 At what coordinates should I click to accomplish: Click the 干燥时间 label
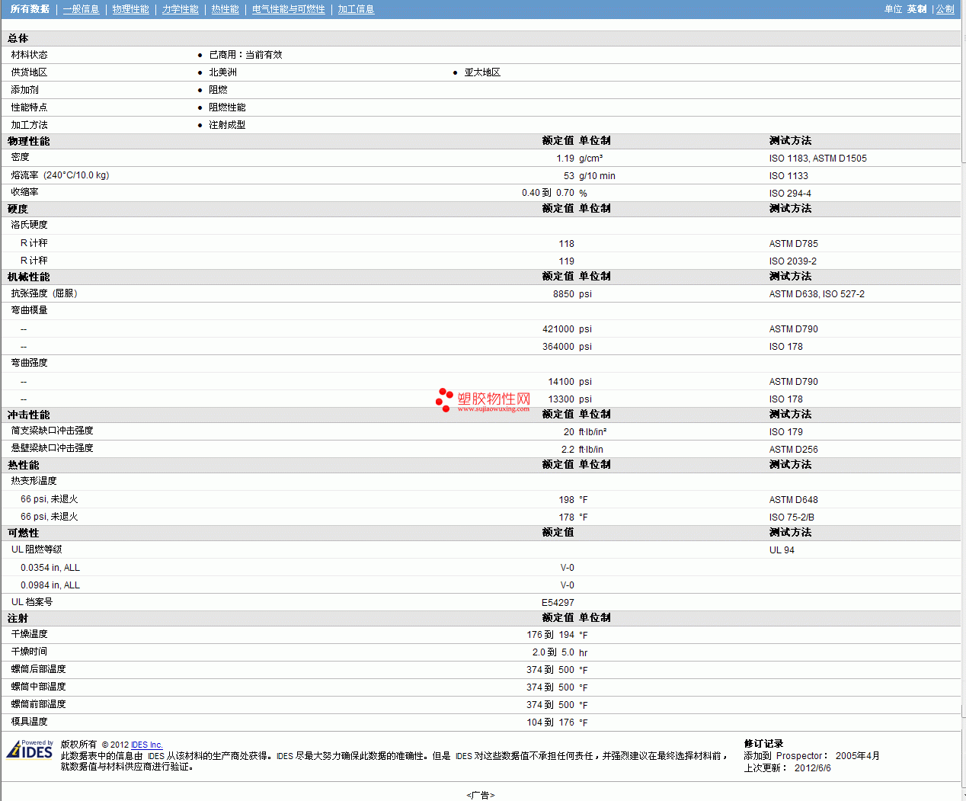tap(30, 652)
